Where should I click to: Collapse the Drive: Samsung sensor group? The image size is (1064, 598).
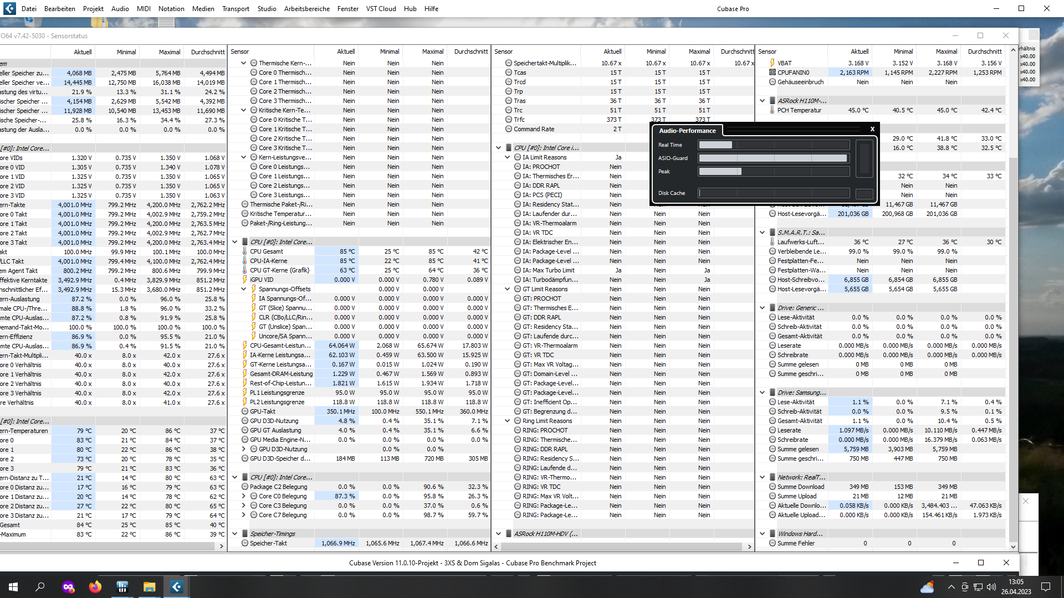click(x=763, y=393)
